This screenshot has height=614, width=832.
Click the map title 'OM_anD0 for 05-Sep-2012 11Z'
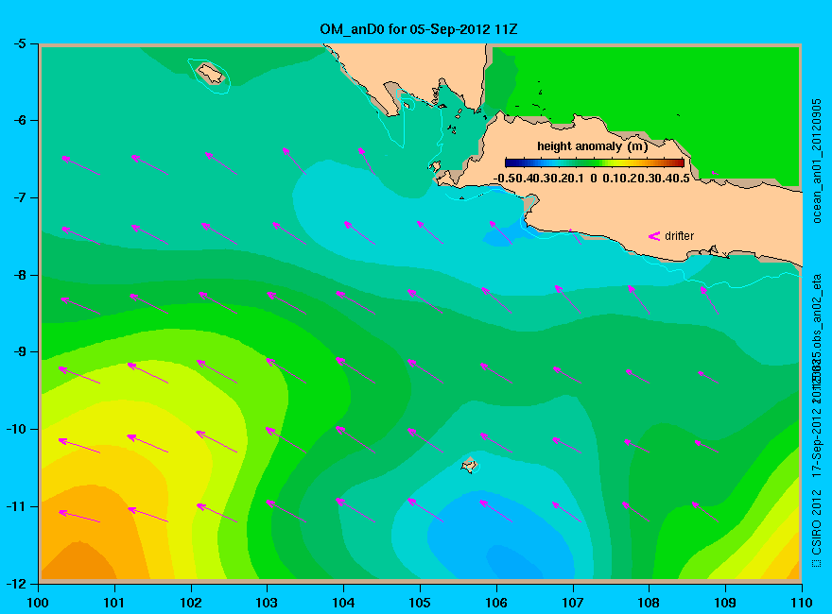coord(418,29)
